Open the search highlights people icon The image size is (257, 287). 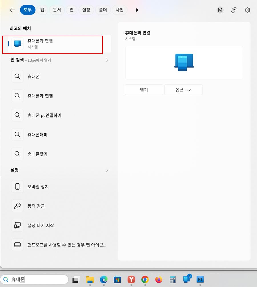[234, 10]
